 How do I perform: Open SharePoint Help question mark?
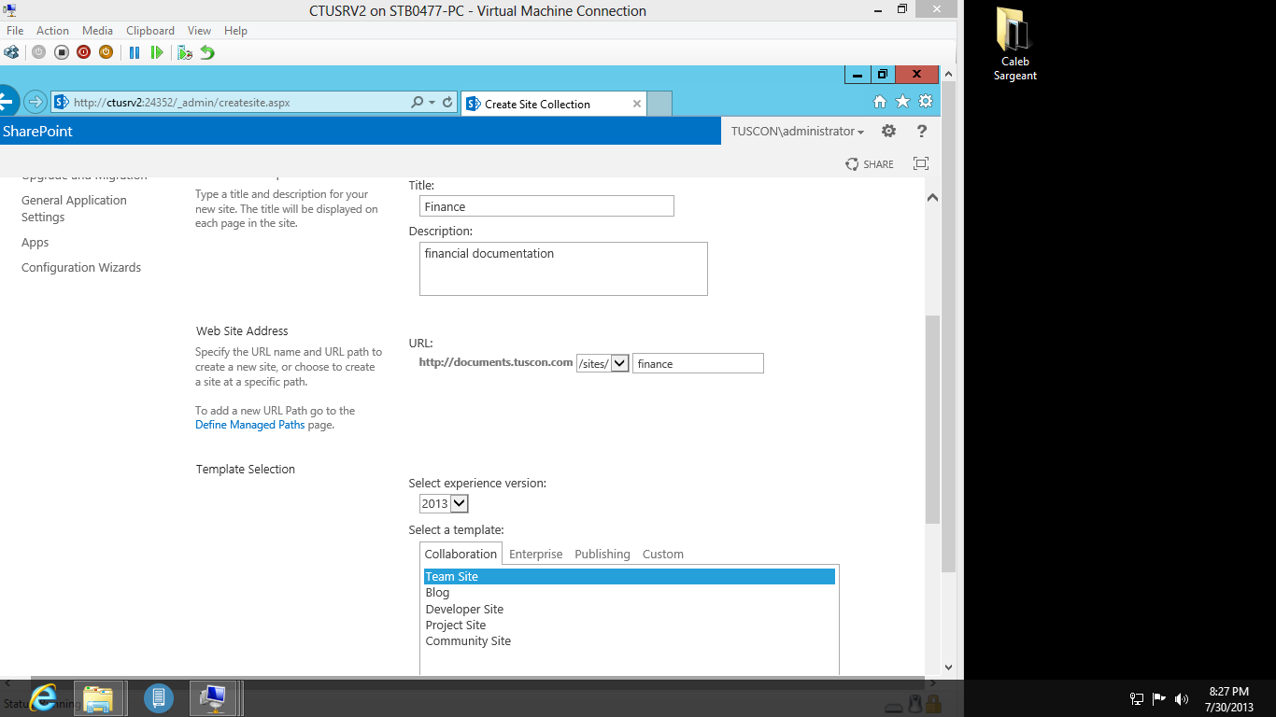922,131
